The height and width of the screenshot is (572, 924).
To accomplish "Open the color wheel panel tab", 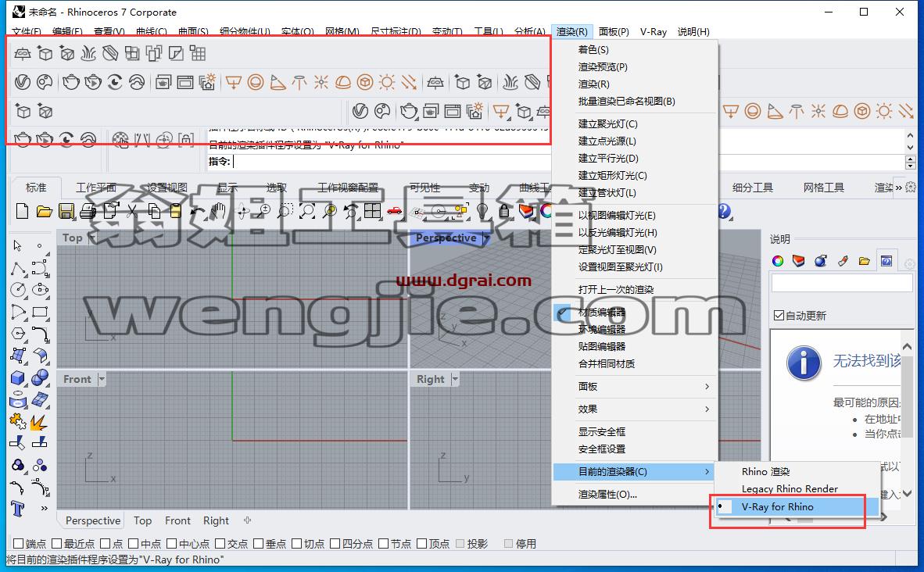I will (778, 261).
